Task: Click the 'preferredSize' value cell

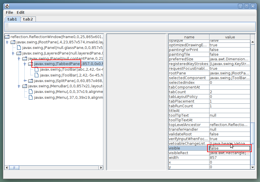Action: [230, 59]
